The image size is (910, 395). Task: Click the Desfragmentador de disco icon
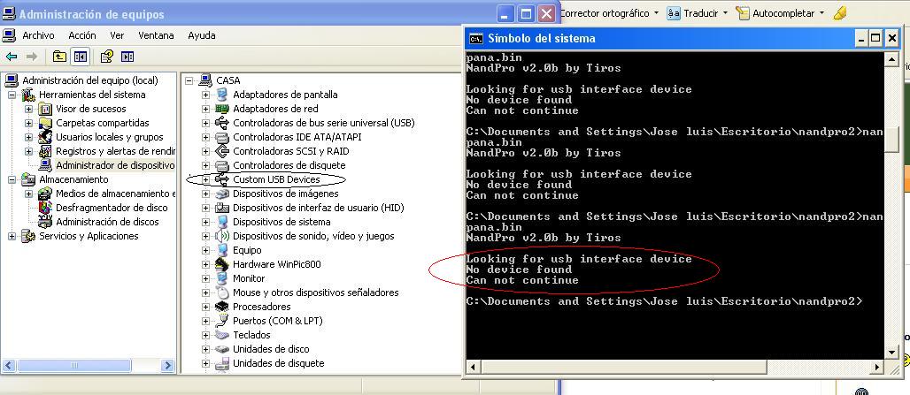coord(45,208)
